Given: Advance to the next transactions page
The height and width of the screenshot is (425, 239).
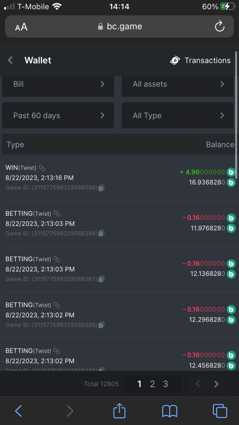Looking at the screenshot, I should point(217,384).
